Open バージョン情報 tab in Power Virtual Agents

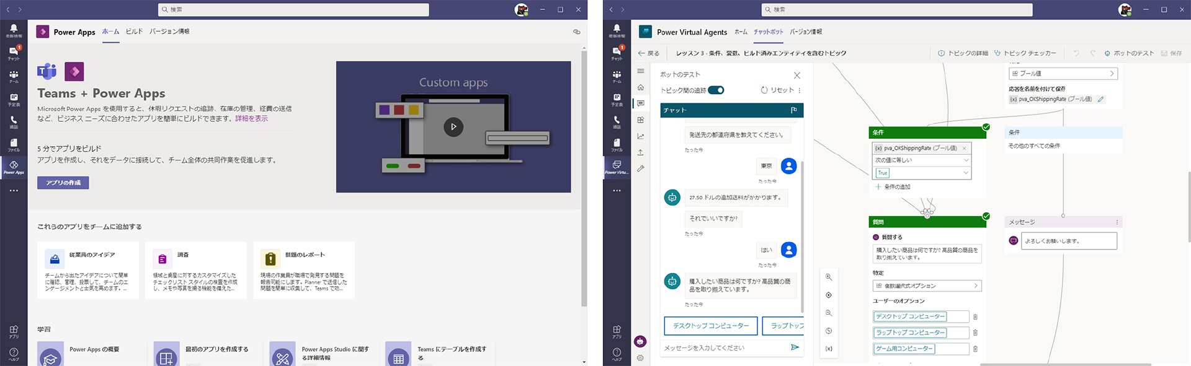806,32
